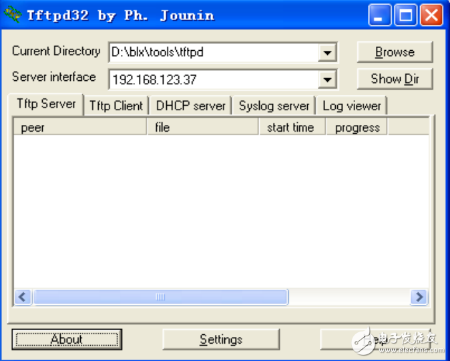Switch to the Tftp Client tab
Viewport: 450px width, 361px height.
coord(116,106)
